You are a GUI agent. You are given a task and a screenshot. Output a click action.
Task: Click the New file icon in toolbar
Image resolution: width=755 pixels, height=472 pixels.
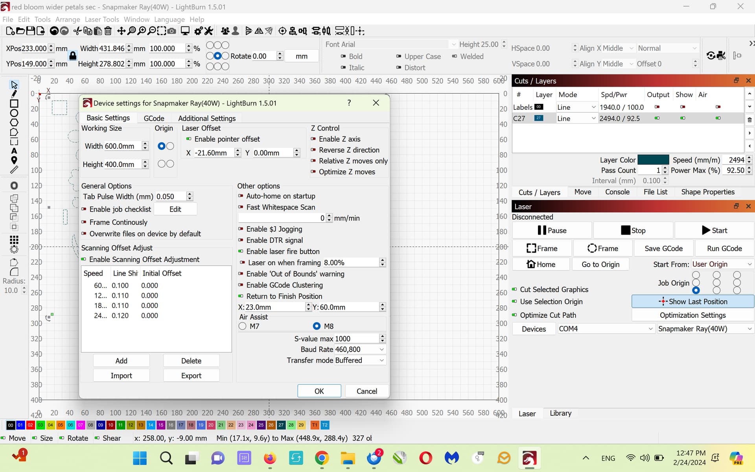[11, 31]
